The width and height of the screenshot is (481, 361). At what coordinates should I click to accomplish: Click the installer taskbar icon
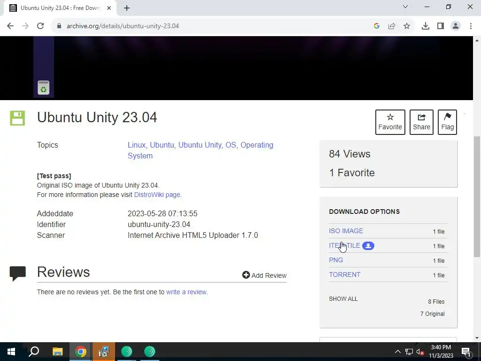coord(104,352)
